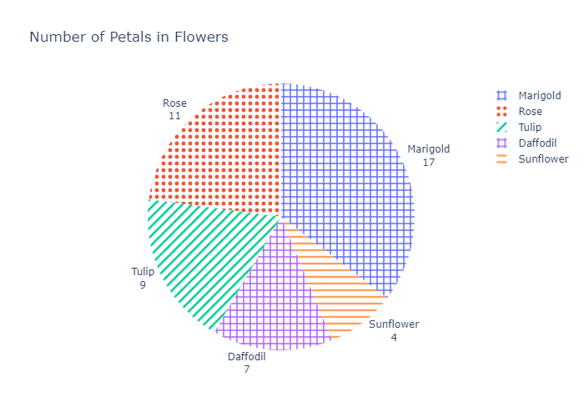The image size is (584, 417).
Task: Click the Daffodil purple grid legend icon
Action: 501,143
